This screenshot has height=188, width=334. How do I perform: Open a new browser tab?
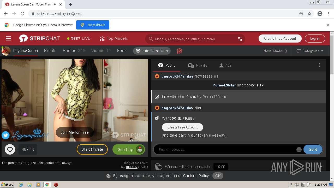click(x=70, y=4)
